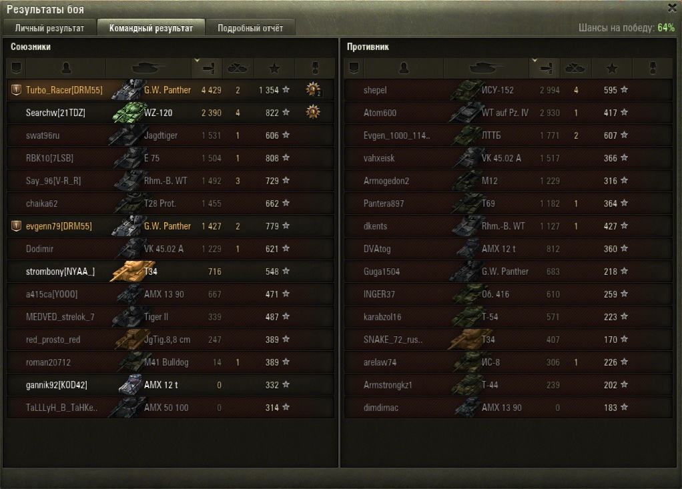Sort enemies by damage dealt icon

pyautogui.click(x=545, y=68)
